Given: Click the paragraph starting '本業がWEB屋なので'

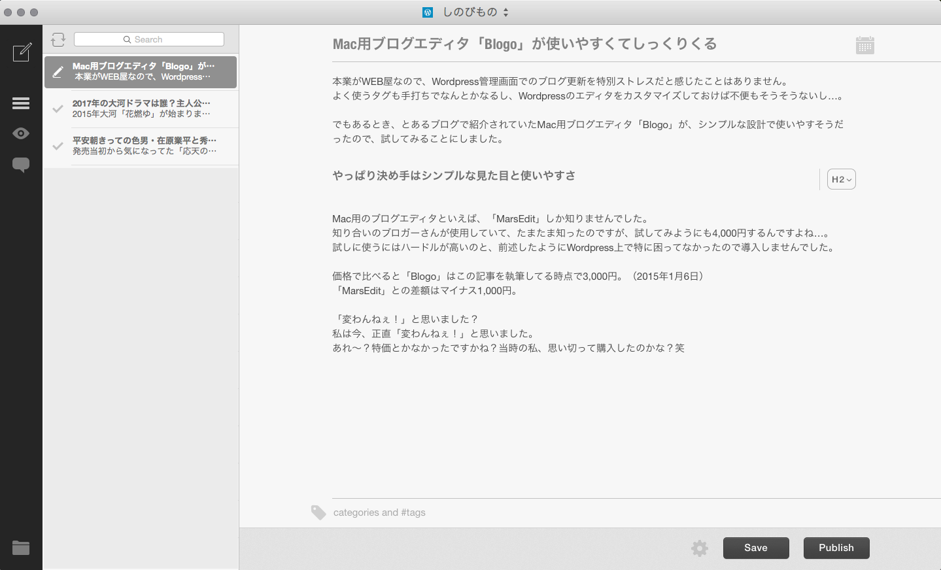Looking at the screenshot, I should point(561,82).
